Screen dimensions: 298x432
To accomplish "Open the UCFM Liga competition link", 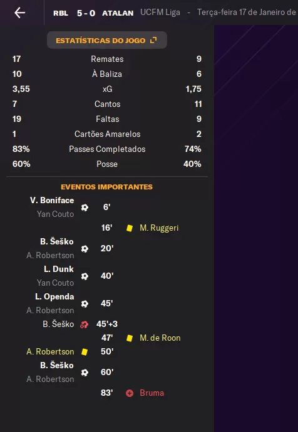I will point(160,13).
